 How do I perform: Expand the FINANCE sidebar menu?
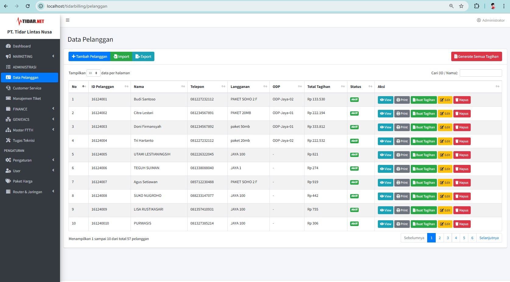click(x=30, y=109)
